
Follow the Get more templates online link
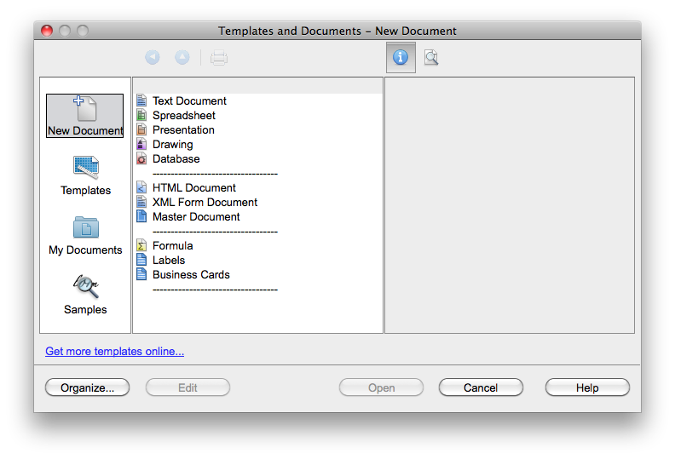pos(114,352)
